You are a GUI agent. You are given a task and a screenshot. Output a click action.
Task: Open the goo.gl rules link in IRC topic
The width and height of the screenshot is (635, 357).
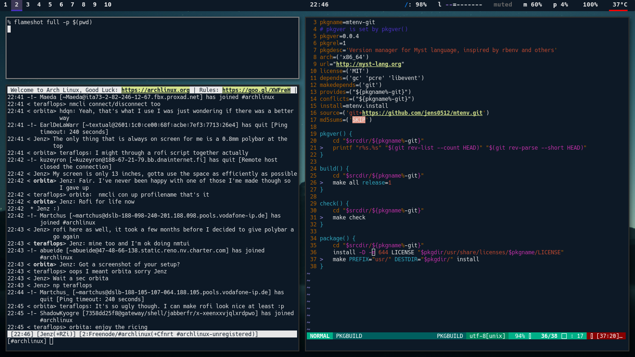(x=257, y=90)
